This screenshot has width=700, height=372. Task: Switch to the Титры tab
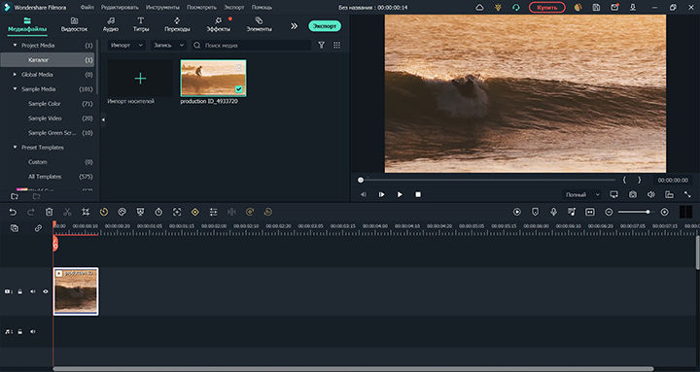141,24
